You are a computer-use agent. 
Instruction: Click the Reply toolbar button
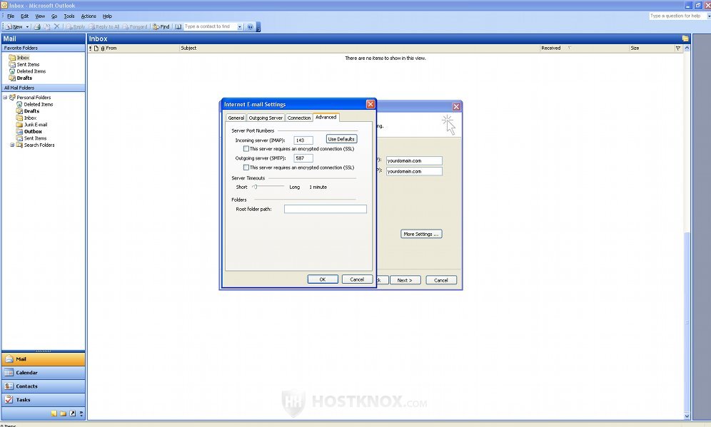(x=75, y=26)
